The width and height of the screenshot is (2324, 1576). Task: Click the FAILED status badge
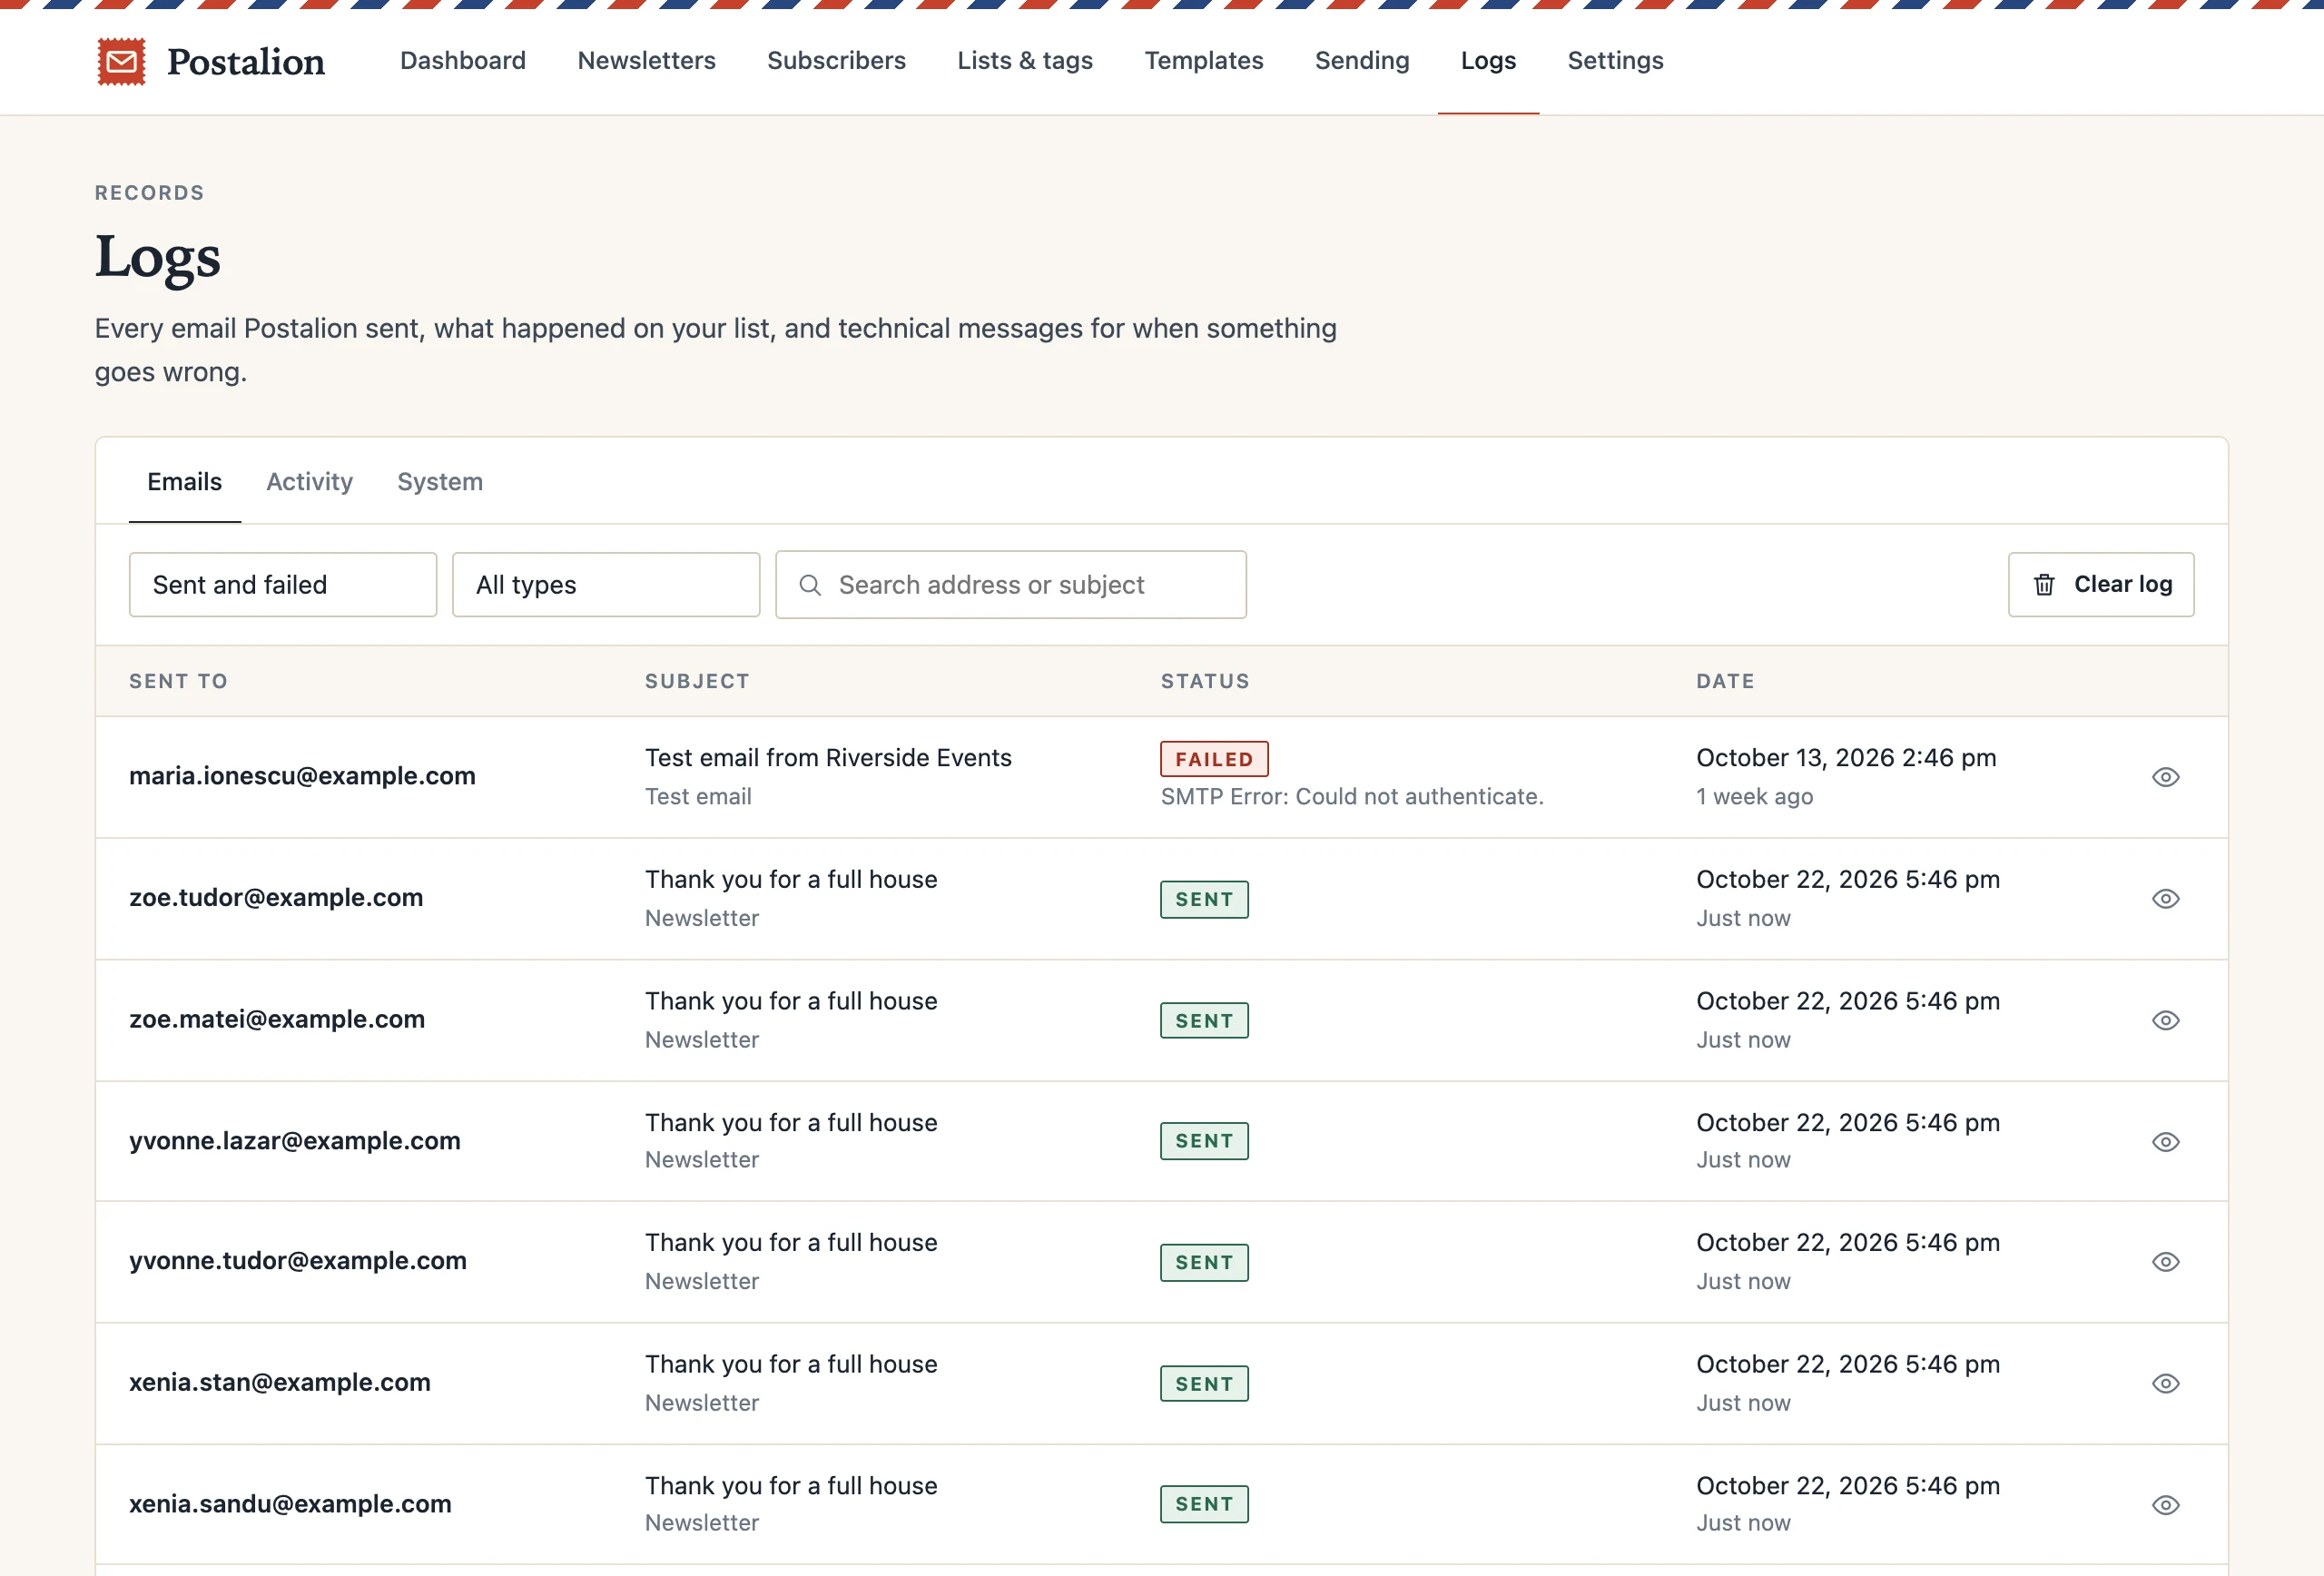coord(1214,759)
